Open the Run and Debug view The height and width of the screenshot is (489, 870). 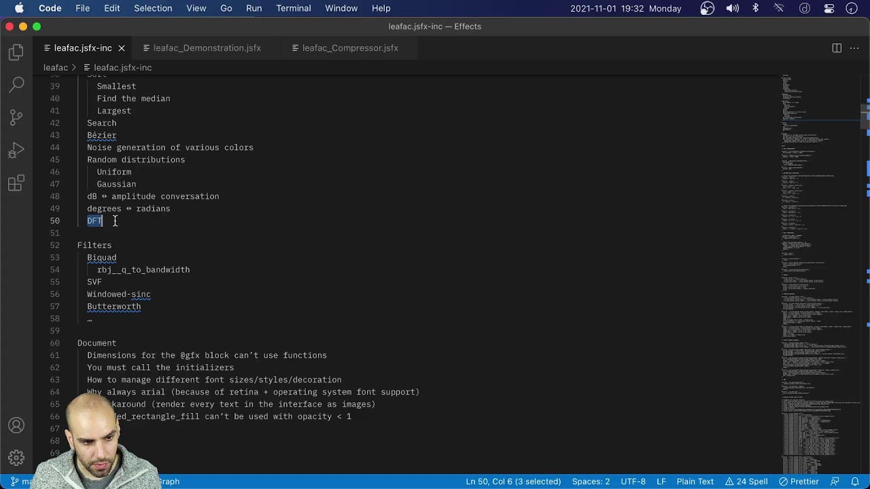[16, 150]
